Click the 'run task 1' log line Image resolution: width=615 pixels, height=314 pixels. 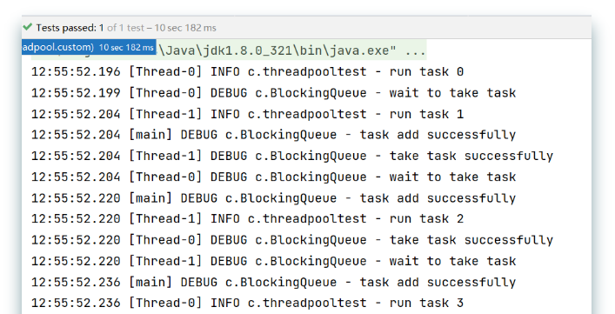tap(248, 114)
